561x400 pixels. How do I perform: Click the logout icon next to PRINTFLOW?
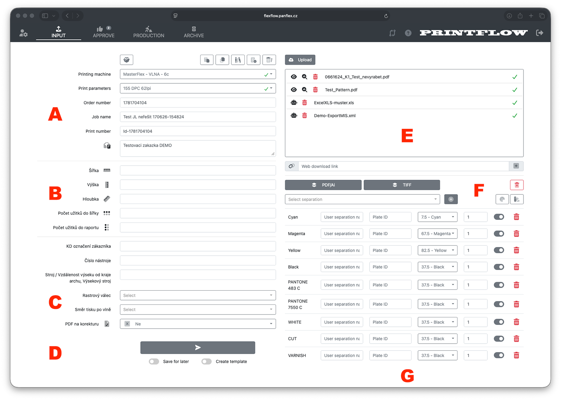[540, 33]
